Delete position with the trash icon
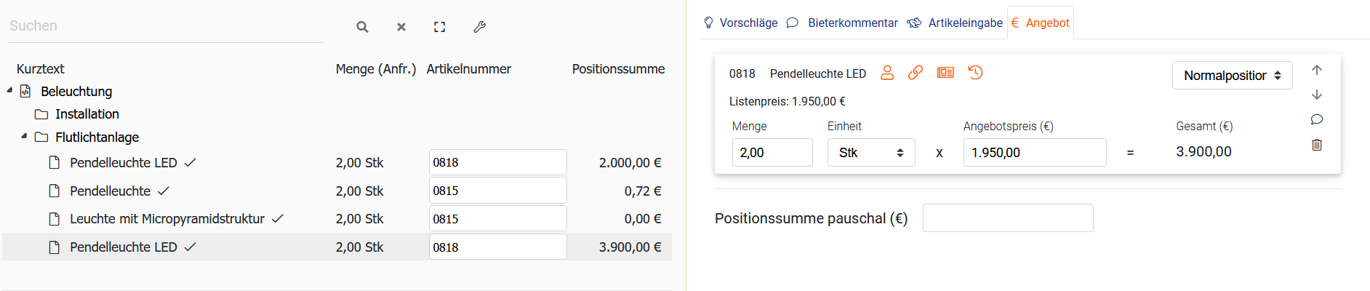This screenshot has height=291, width=1370. click(x=1317, y=145)
